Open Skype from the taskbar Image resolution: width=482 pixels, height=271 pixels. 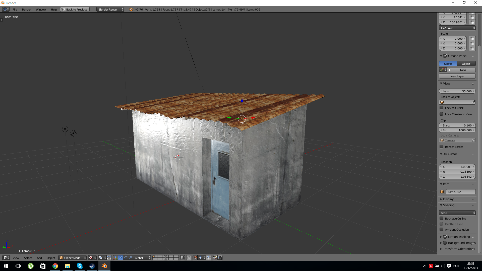[80, 266]
